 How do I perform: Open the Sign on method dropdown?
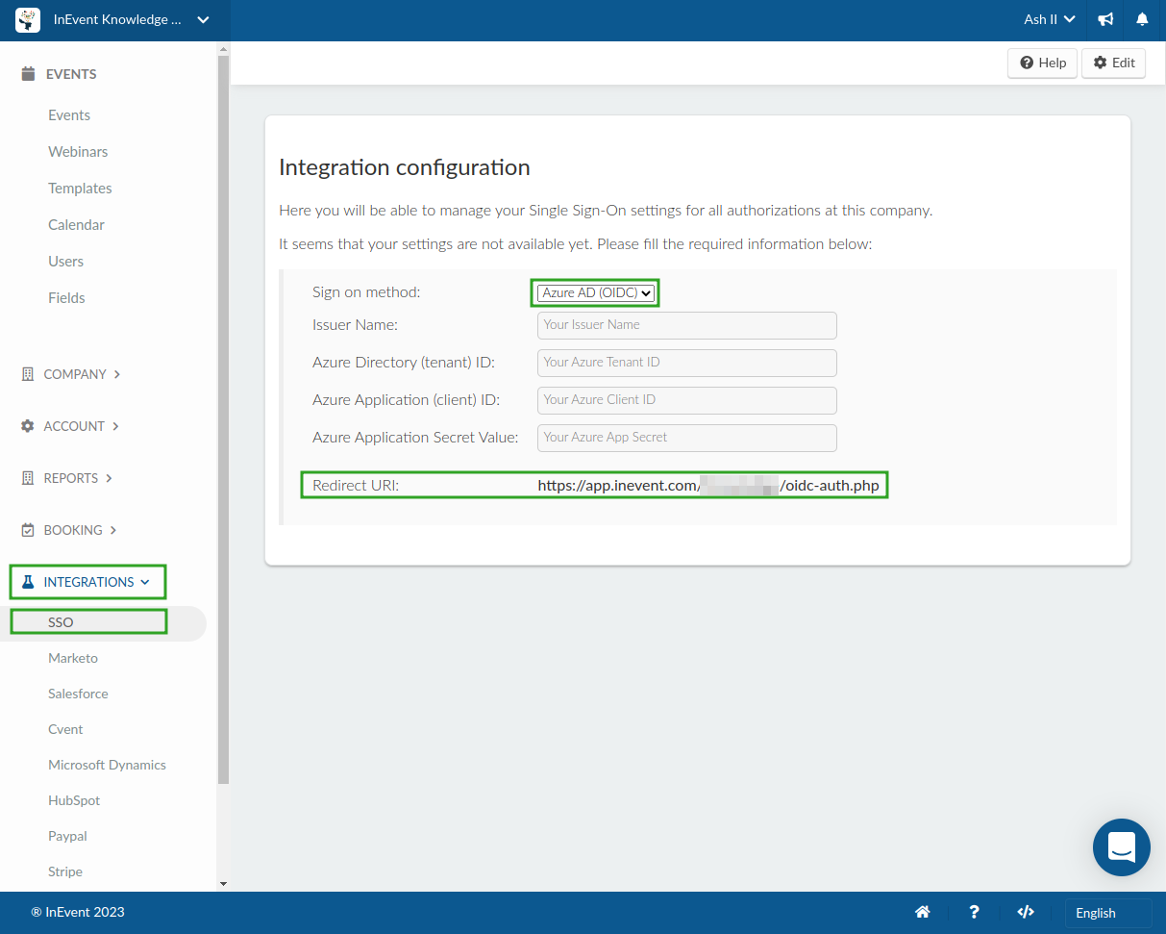tap(596, 293)
